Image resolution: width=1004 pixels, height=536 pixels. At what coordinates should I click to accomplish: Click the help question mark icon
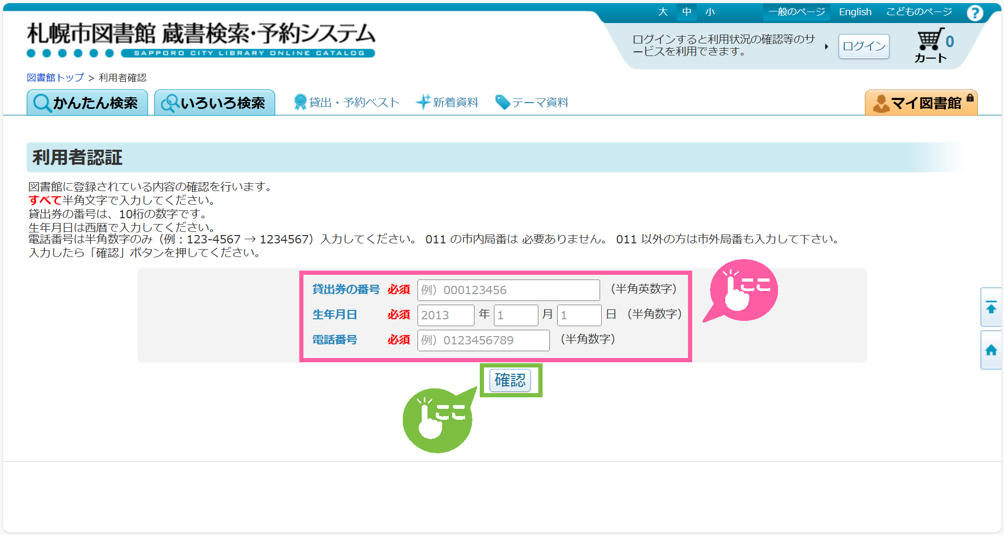click(x=975, y=13)
